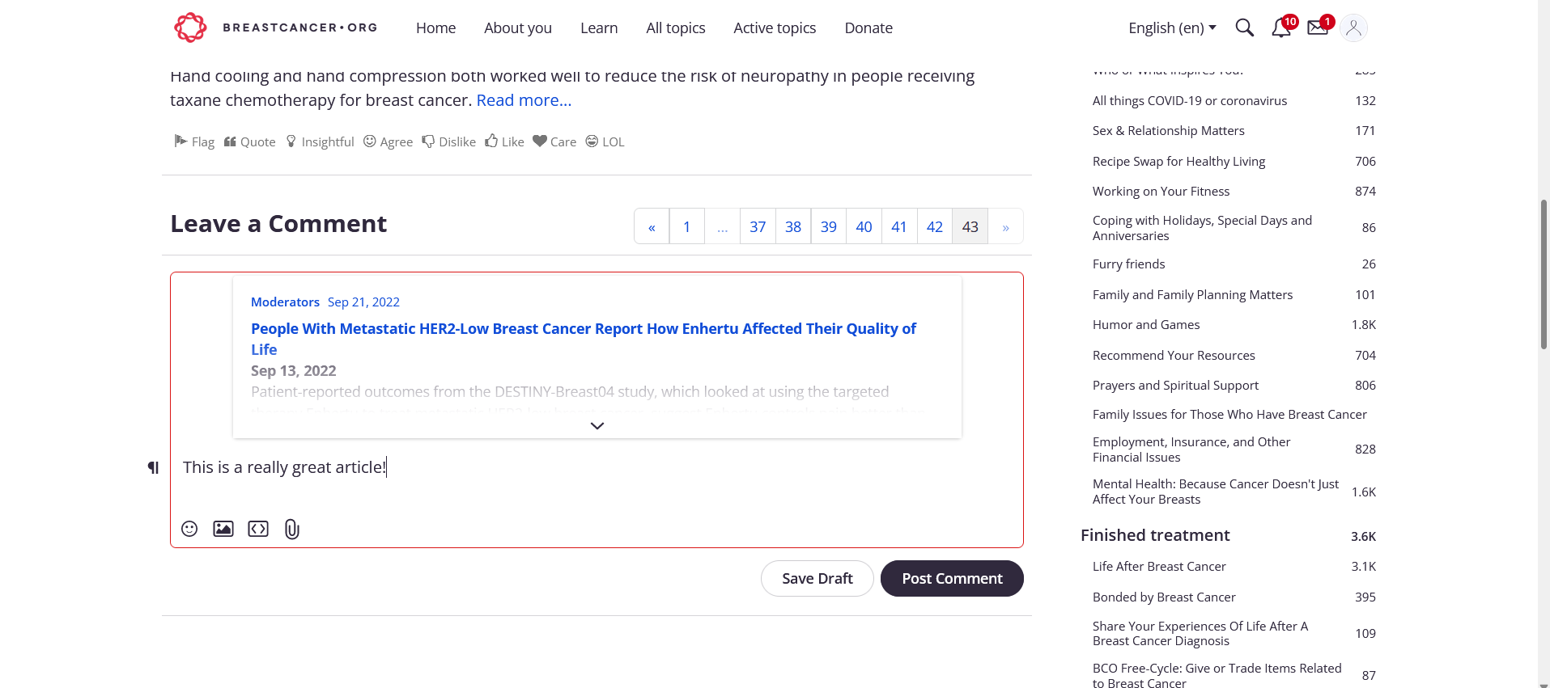Quote this post

point(249,141)
